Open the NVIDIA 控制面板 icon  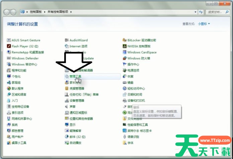[x=125, y=46]
